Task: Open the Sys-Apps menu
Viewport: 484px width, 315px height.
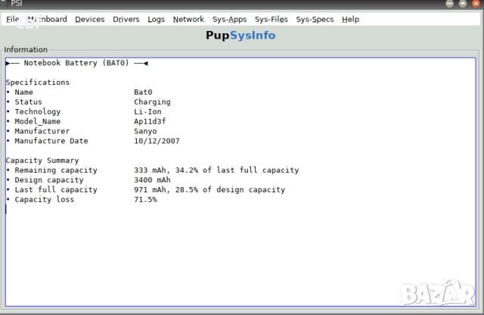Action: click(x=230, y=19)
